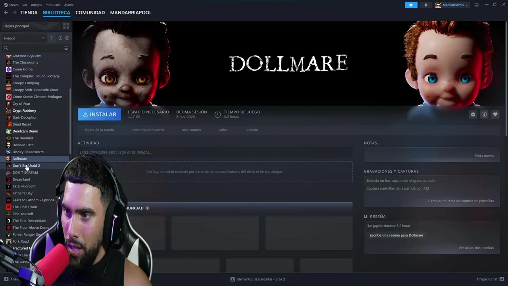This screenshot has width=508, height=286.
Task: Select The Complex: Found Footage
Action: pyautogui.click(x=36, y=76)
